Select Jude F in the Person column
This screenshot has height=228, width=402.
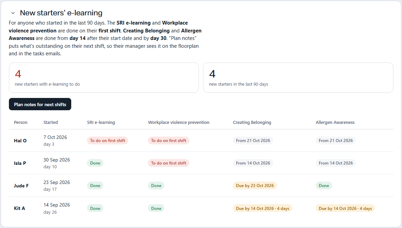tap(21, 186)
